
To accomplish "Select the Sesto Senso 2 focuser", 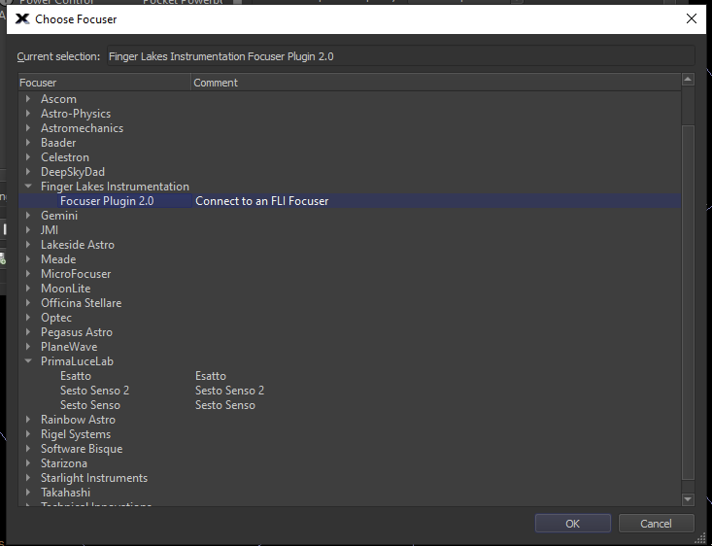I will pos(94,391).
